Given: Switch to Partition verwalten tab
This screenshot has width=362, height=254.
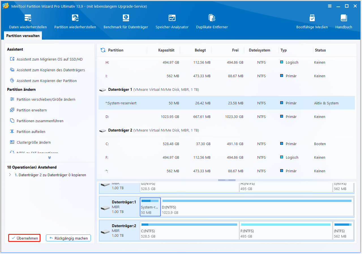Looking at the screenshot, I should 23,36.
